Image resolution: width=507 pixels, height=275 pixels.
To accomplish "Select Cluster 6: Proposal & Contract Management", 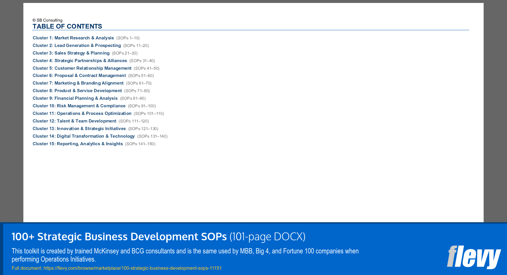I will (79, 76).
